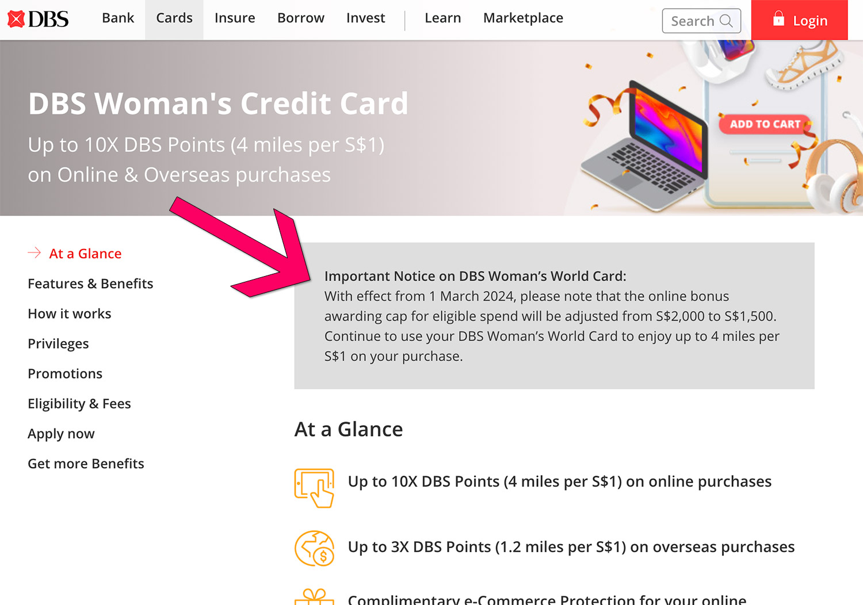Select the Apply now sidebar link
Viewport: 863px width, 605px height.
61,434
